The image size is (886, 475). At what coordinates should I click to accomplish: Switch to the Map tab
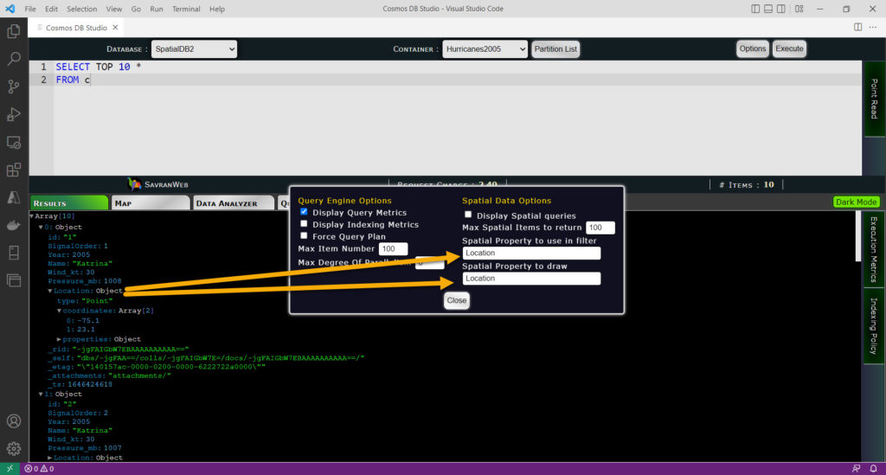click(151, 203)
